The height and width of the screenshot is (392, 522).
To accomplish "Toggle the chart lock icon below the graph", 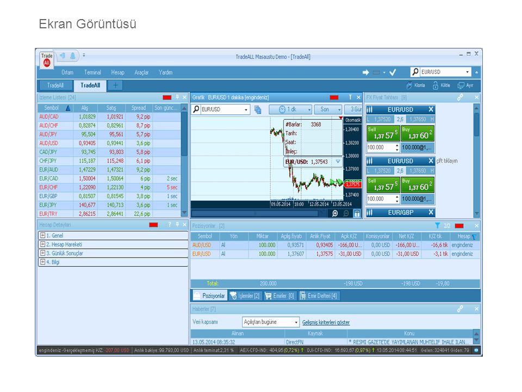I will click(357, 213).
